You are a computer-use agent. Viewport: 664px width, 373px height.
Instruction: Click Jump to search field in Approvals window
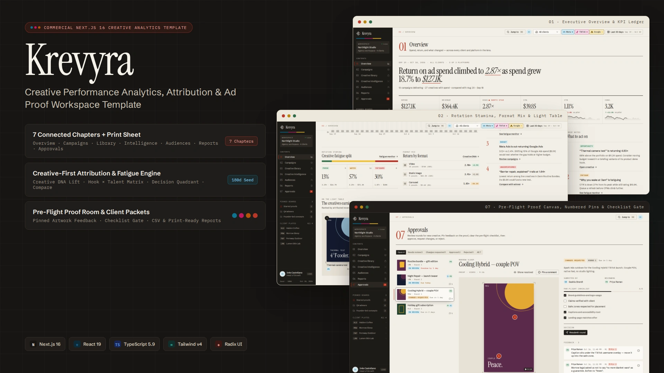[626, 217]
